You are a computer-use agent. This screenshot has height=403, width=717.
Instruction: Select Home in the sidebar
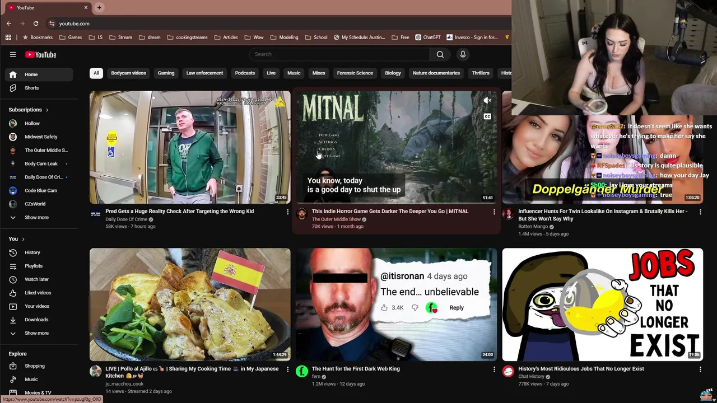39,74
